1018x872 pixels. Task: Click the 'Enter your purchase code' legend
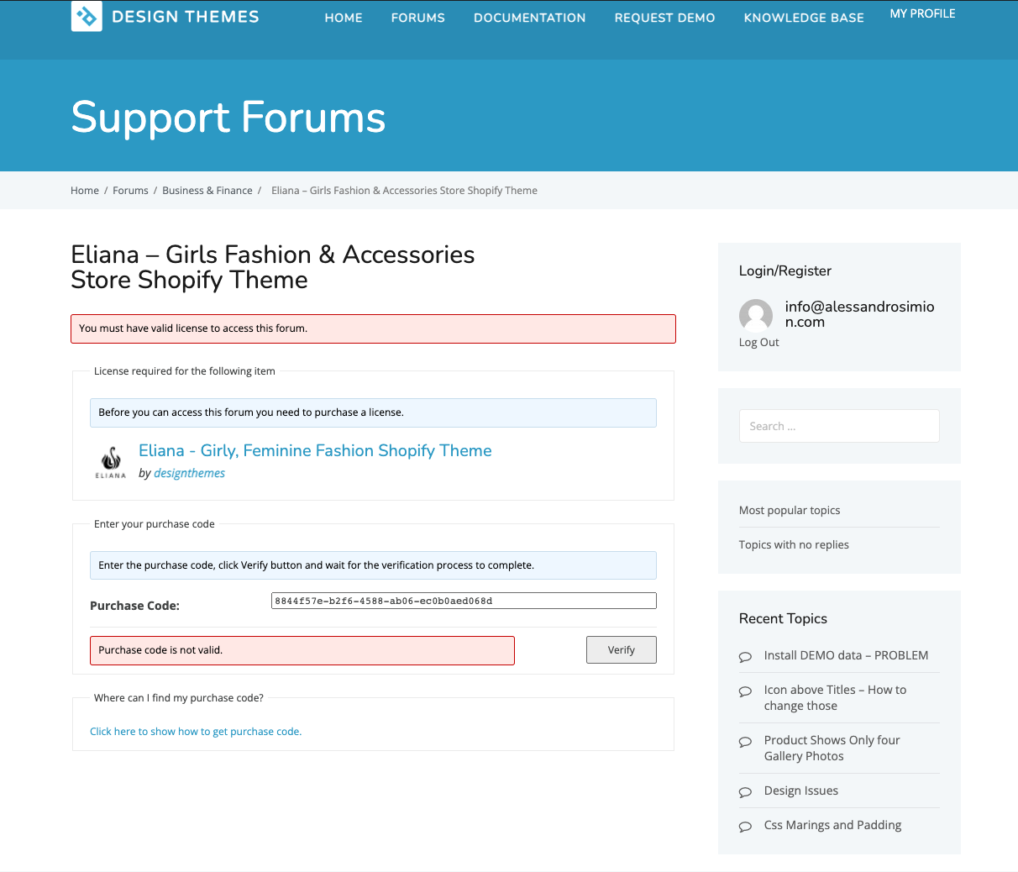(x=155, y=524)
